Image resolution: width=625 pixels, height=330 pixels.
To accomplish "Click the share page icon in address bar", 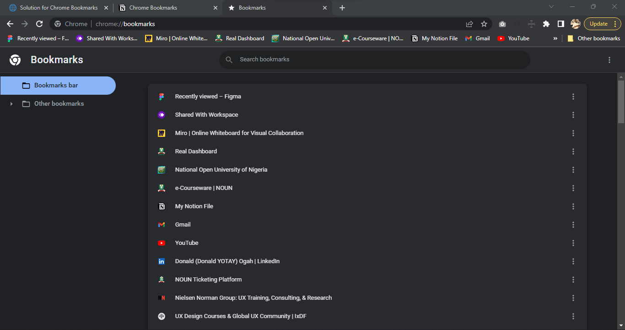I will pos(469,24).
